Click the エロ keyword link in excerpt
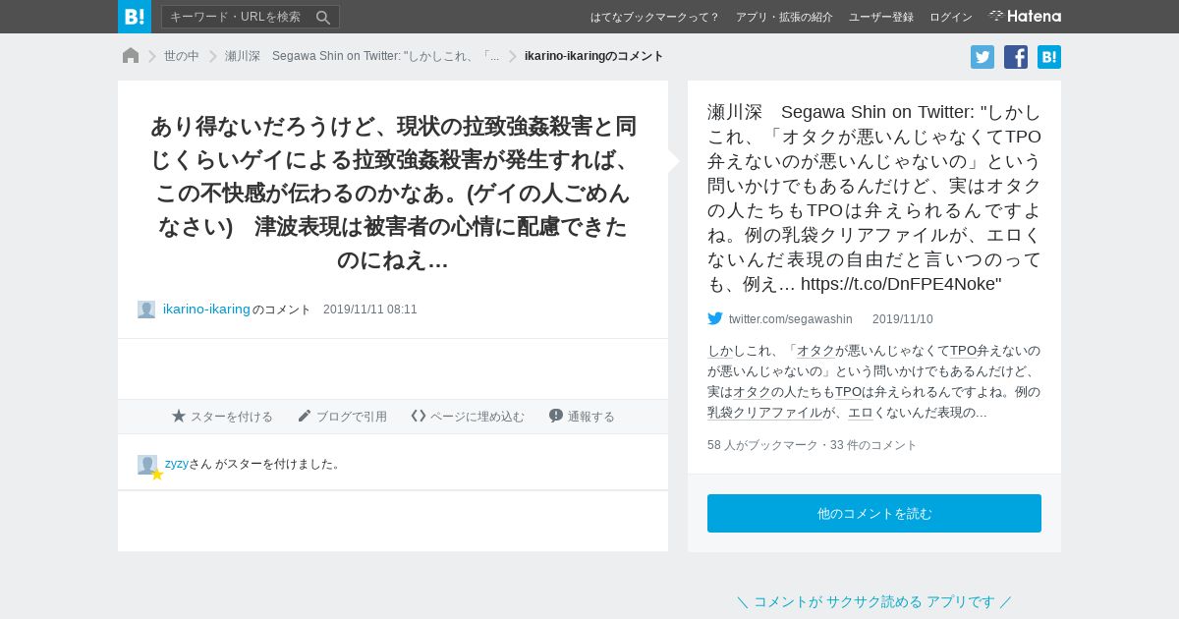This screenshot has width=1179, height=619. [x=860, y=413]
